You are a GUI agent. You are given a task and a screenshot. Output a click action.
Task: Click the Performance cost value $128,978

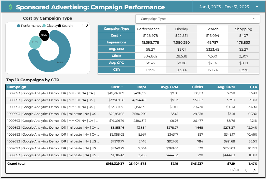[x=150, y=36]
